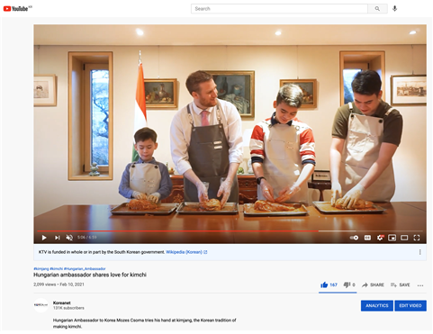Click the Edit Video button
Image resolution: width=433 pixels, height=334 pixels.
coord(410,305)
